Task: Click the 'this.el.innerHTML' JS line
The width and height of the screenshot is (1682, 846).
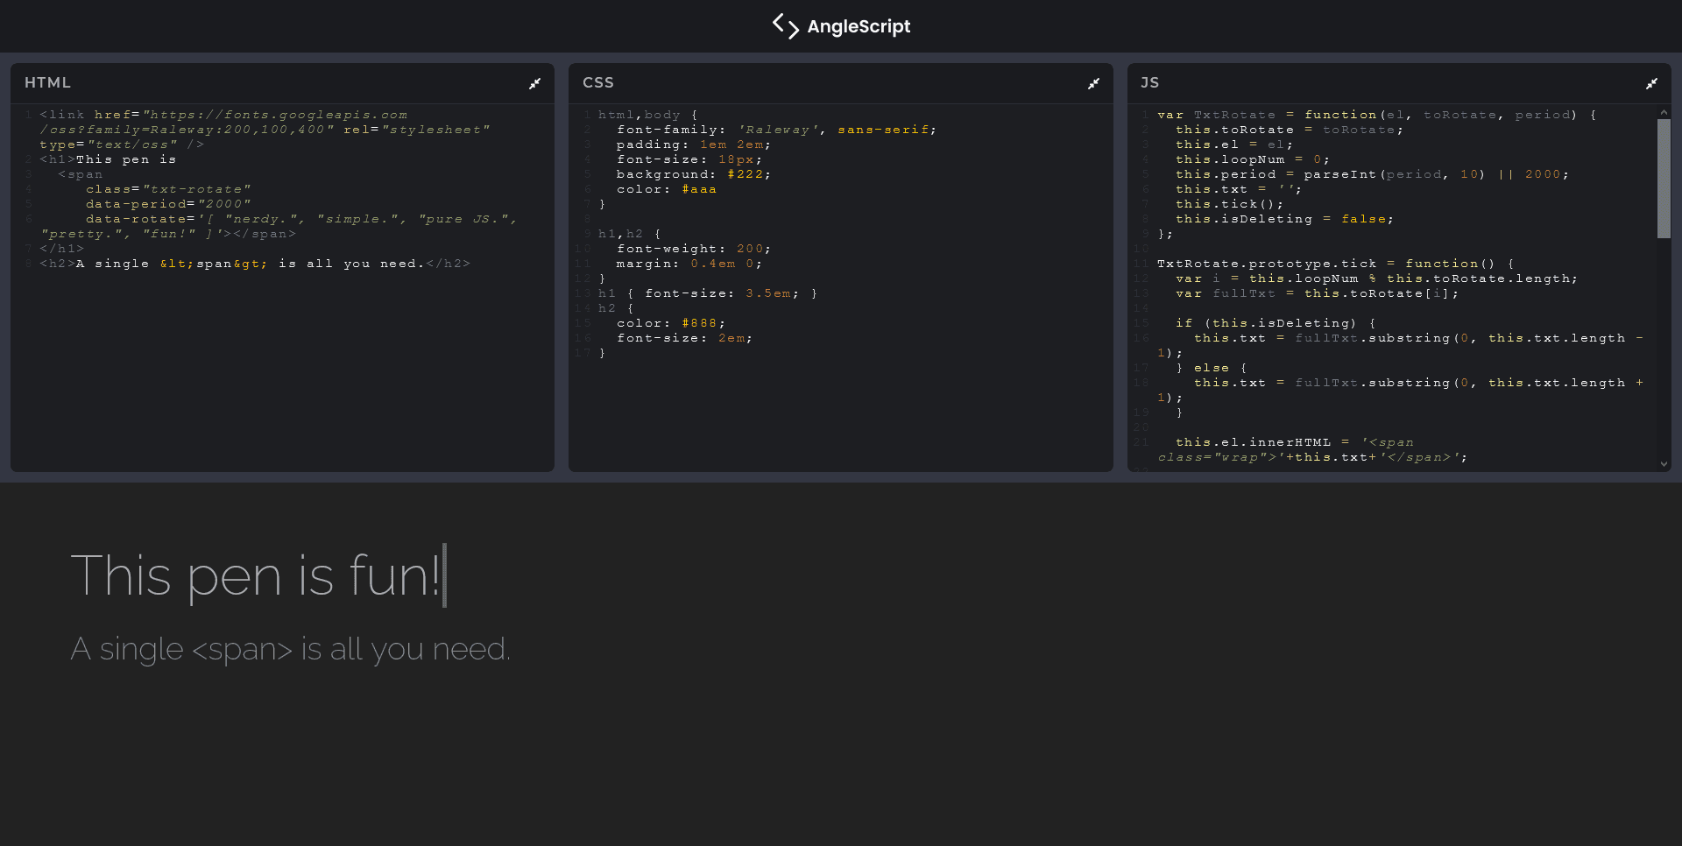Action: click(x=1312, y=449)
